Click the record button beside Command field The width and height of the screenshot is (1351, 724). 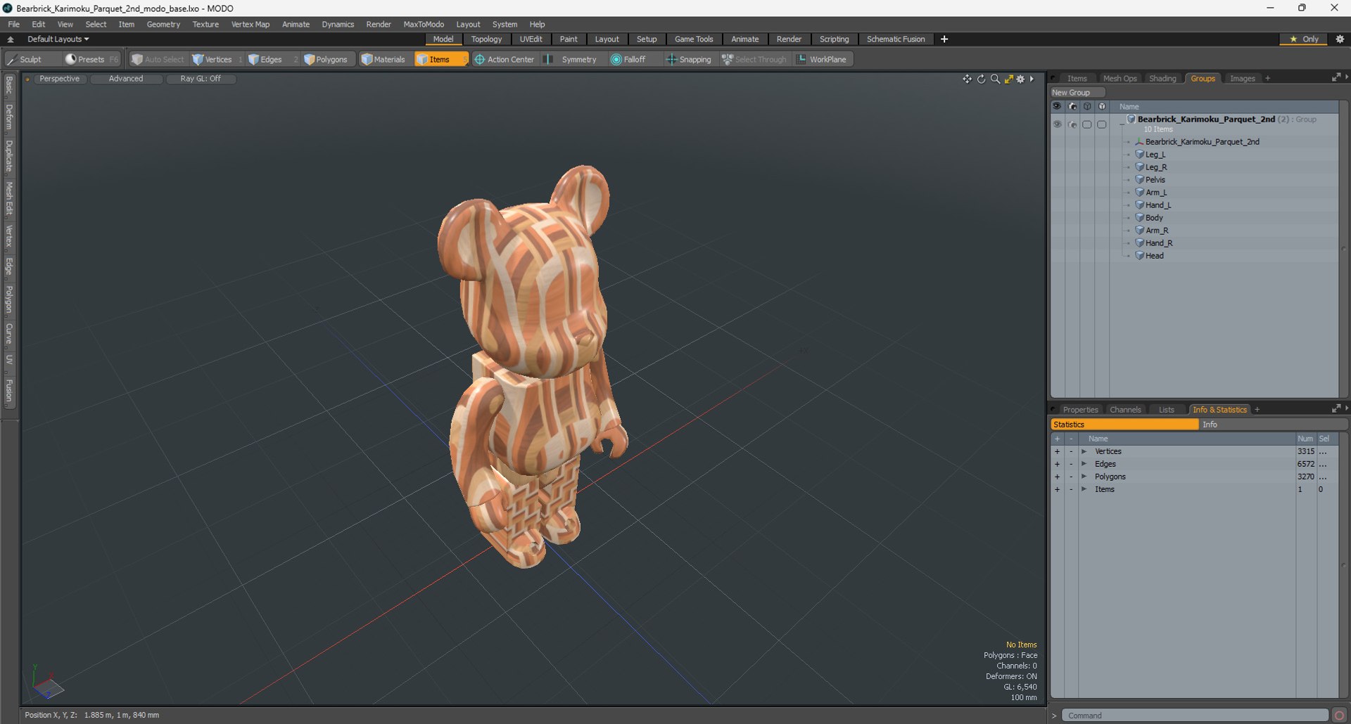pyautogui.click(x=1339, y=716)
